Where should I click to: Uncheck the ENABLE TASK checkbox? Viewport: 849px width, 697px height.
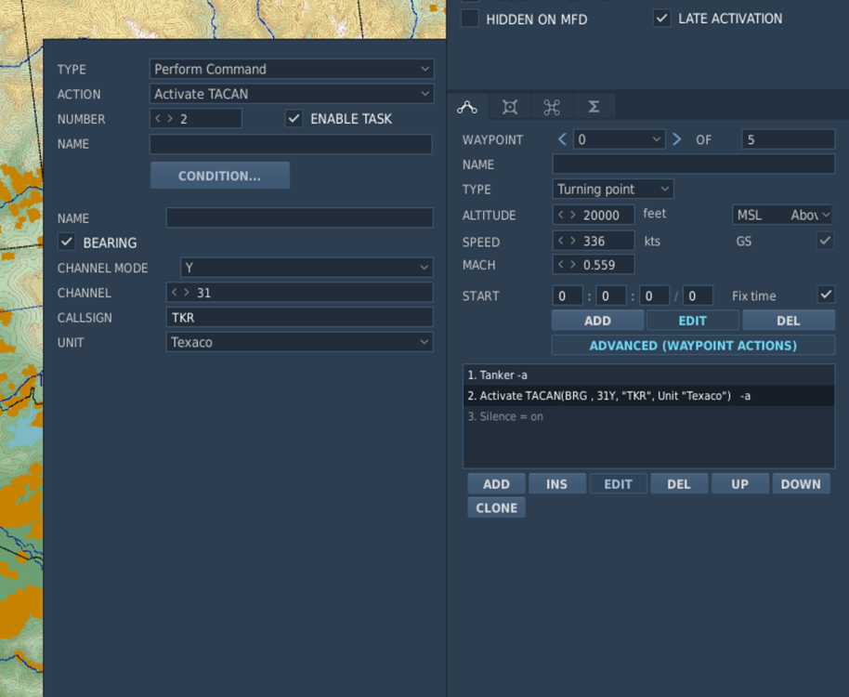pos(294,119)
